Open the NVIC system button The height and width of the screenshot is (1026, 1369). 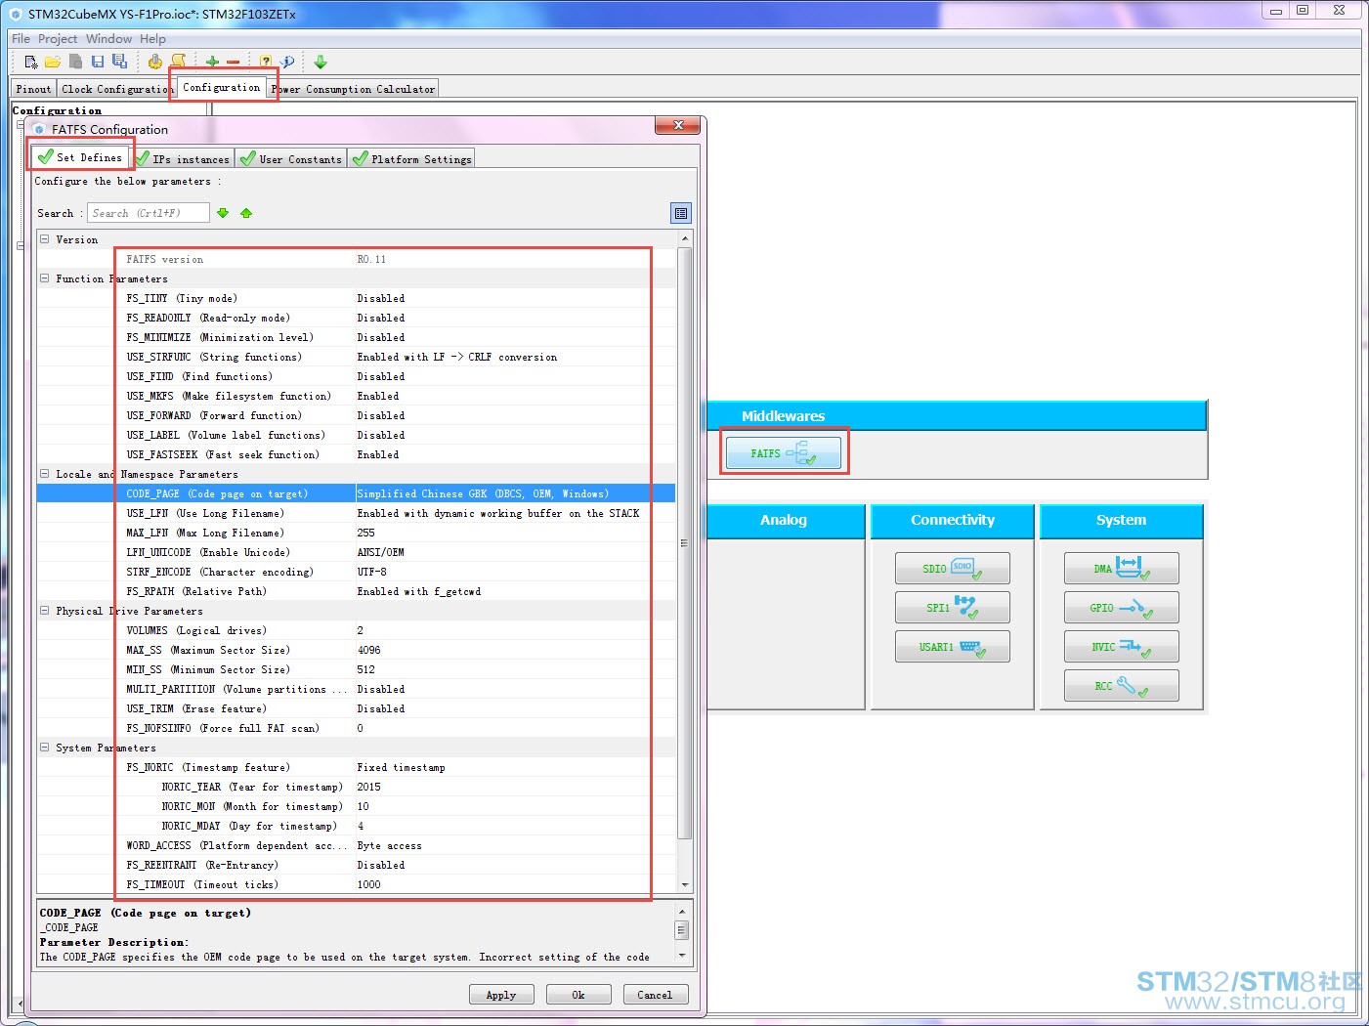click(x=1121, y=646)
